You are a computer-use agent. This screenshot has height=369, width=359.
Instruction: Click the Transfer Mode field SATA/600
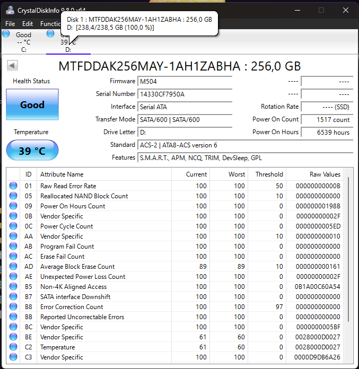click(185, 119)
